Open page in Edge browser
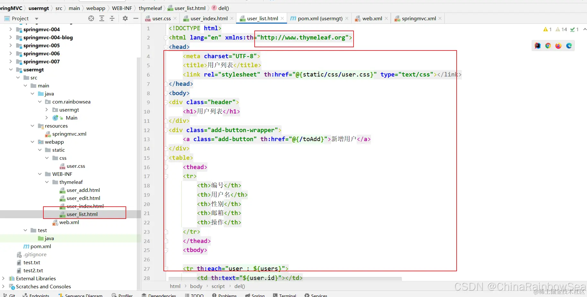The height and width of the screenshot is (297, 587). [569, 46]
